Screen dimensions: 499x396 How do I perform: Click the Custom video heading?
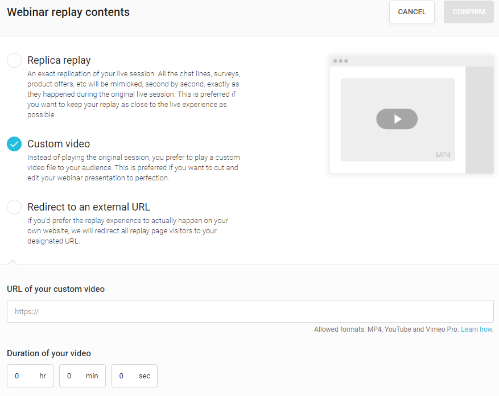(59, 144)
